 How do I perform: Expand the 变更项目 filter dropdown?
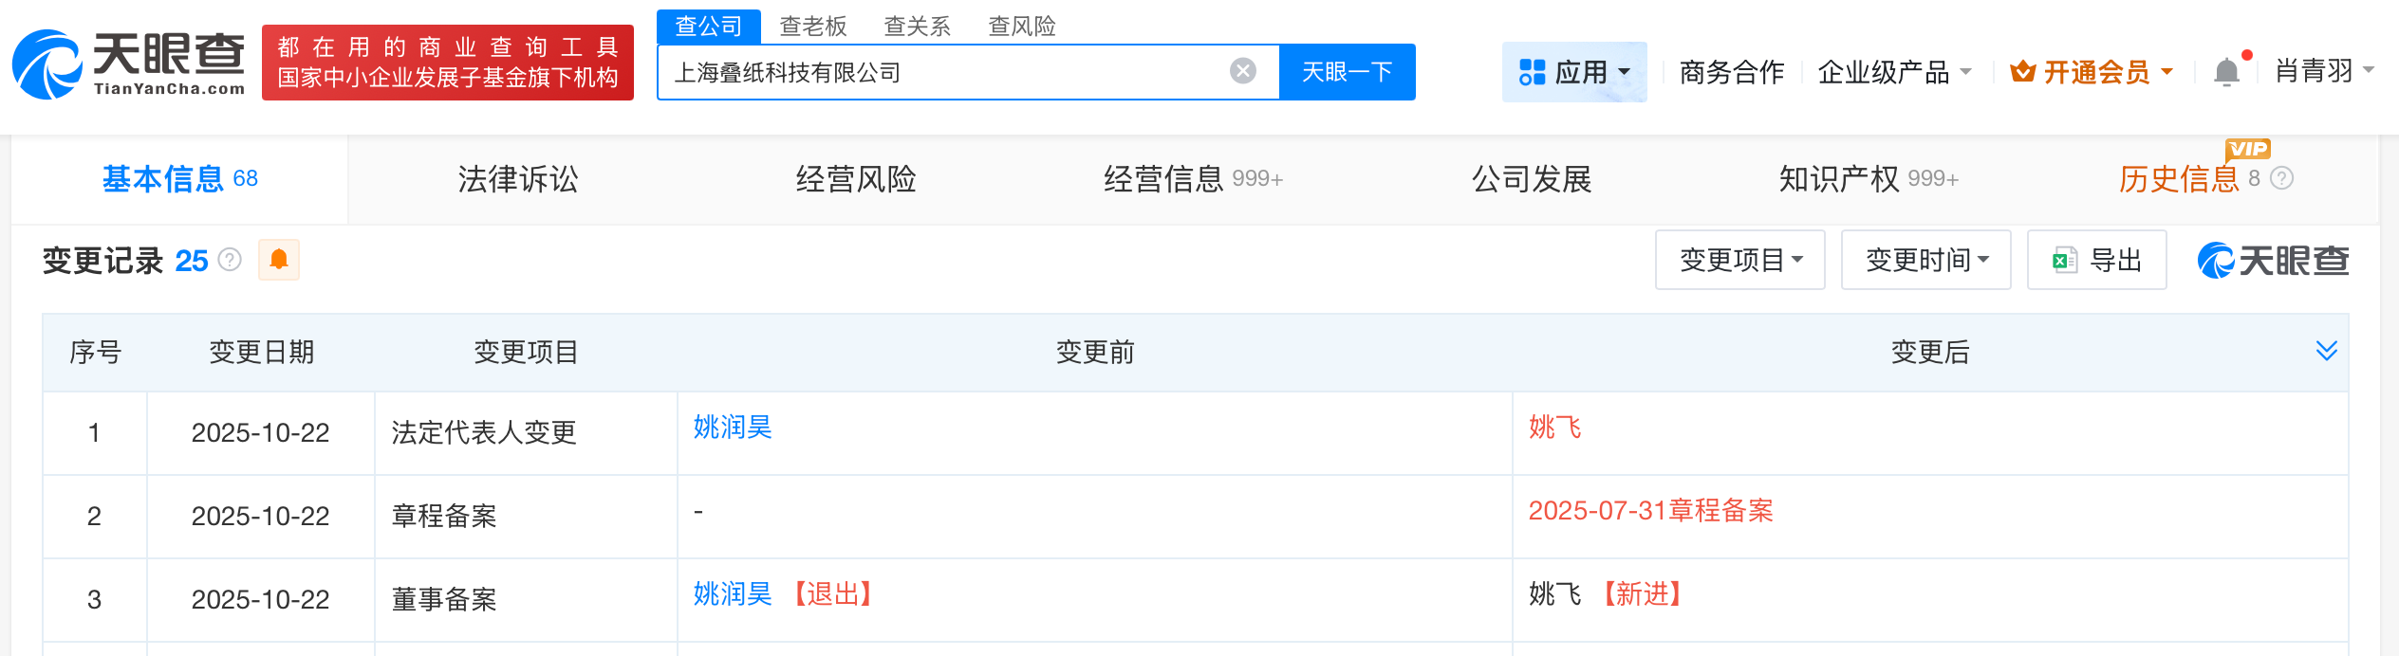tap(1739, 260)
